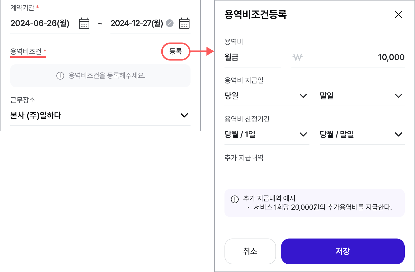
Task: Click the won currency symbol icon
Action: point(298,57)
